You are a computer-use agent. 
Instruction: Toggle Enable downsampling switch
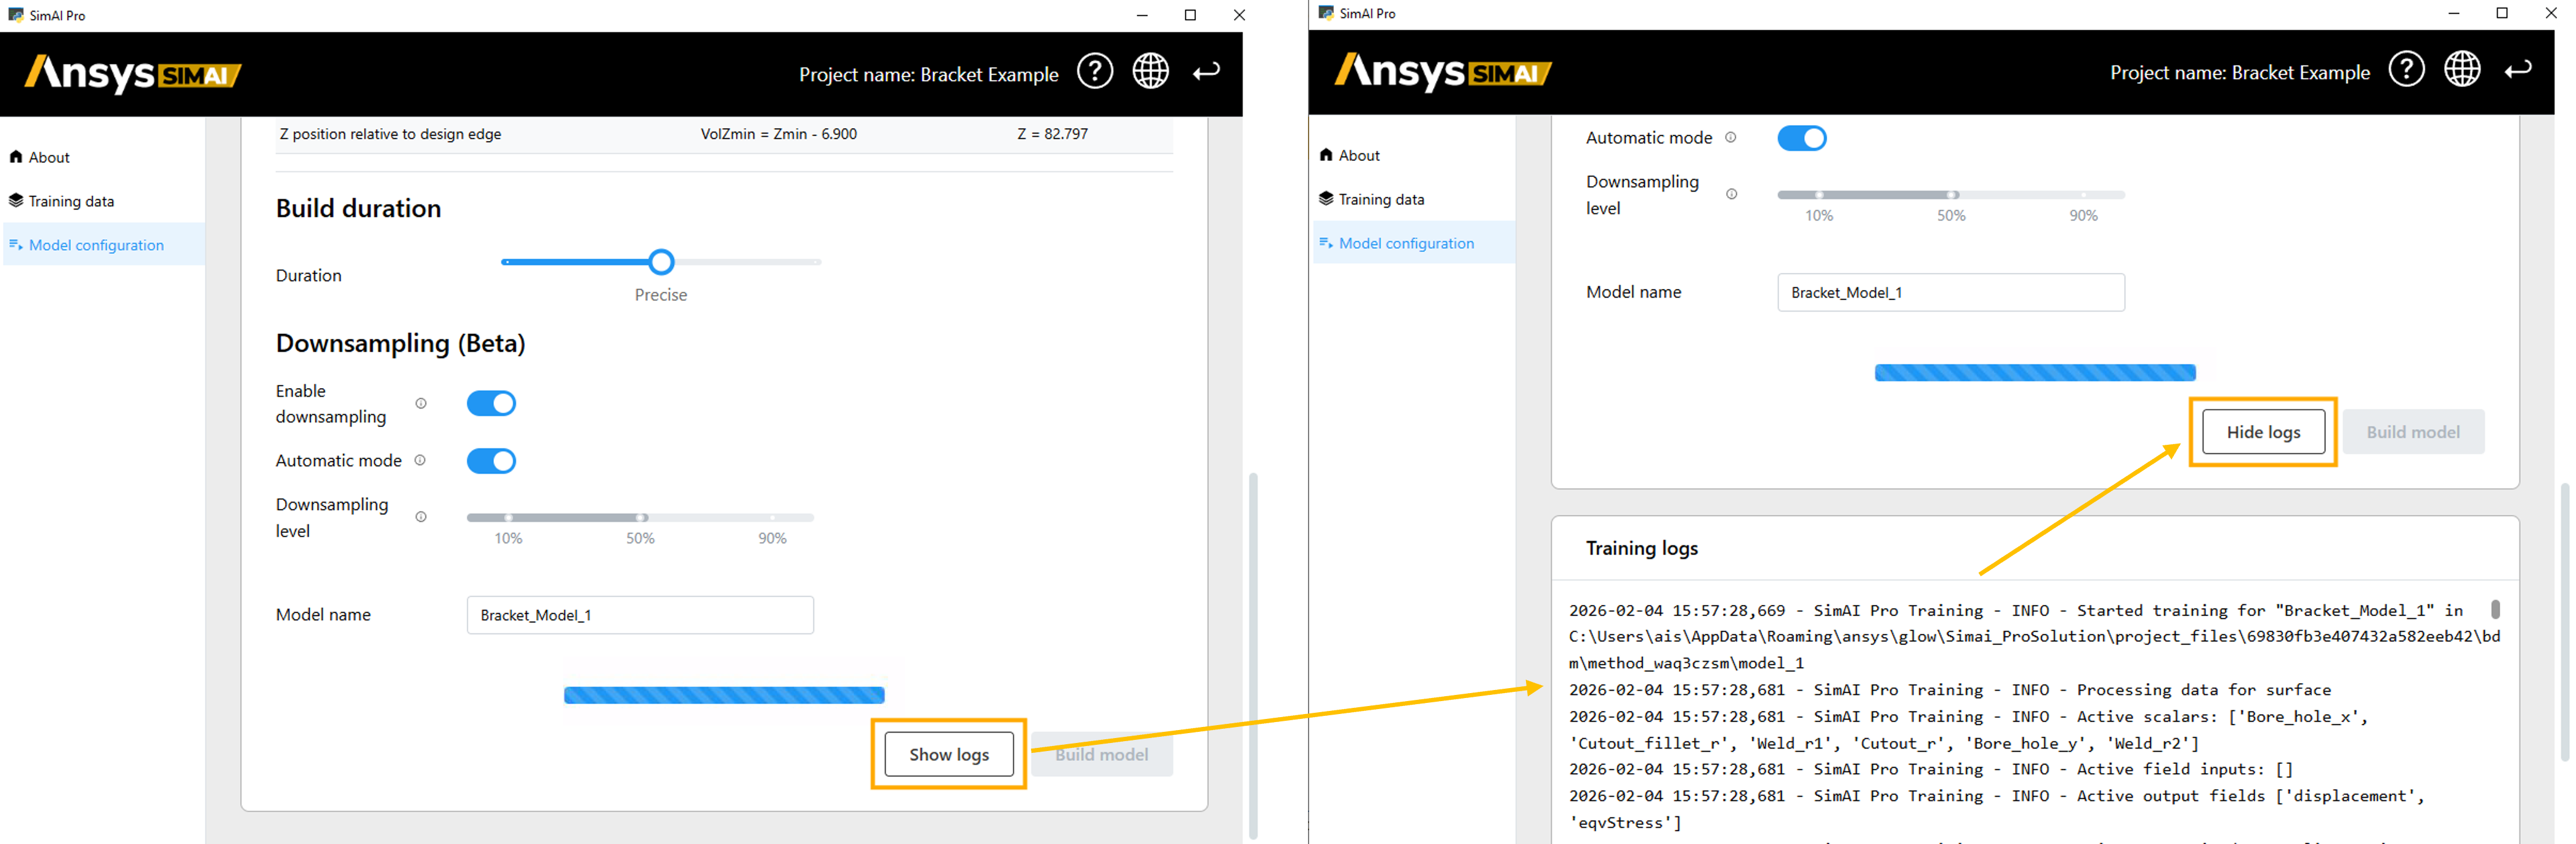click(491, 404)
